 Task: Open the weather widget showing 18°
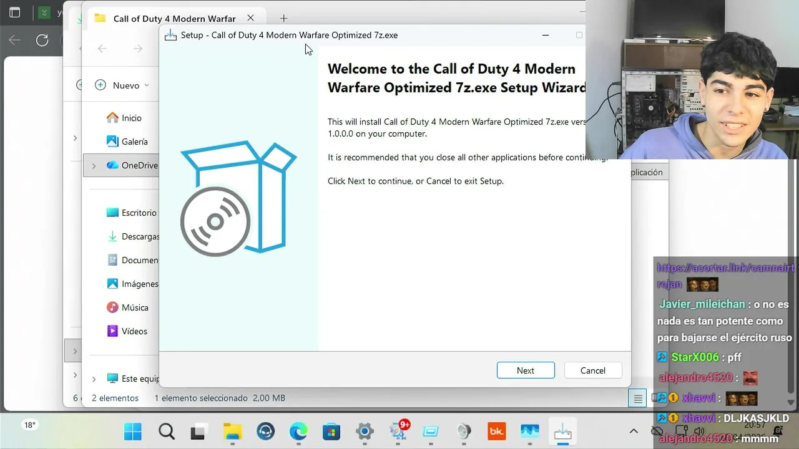click(30, 425)
